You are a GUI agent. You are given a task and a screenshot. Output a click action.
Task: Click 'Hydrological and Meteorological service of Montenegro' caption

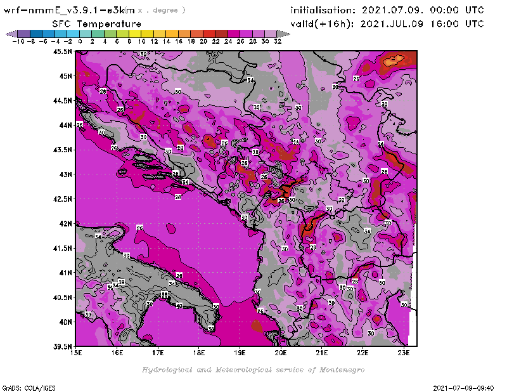(253, 370)
